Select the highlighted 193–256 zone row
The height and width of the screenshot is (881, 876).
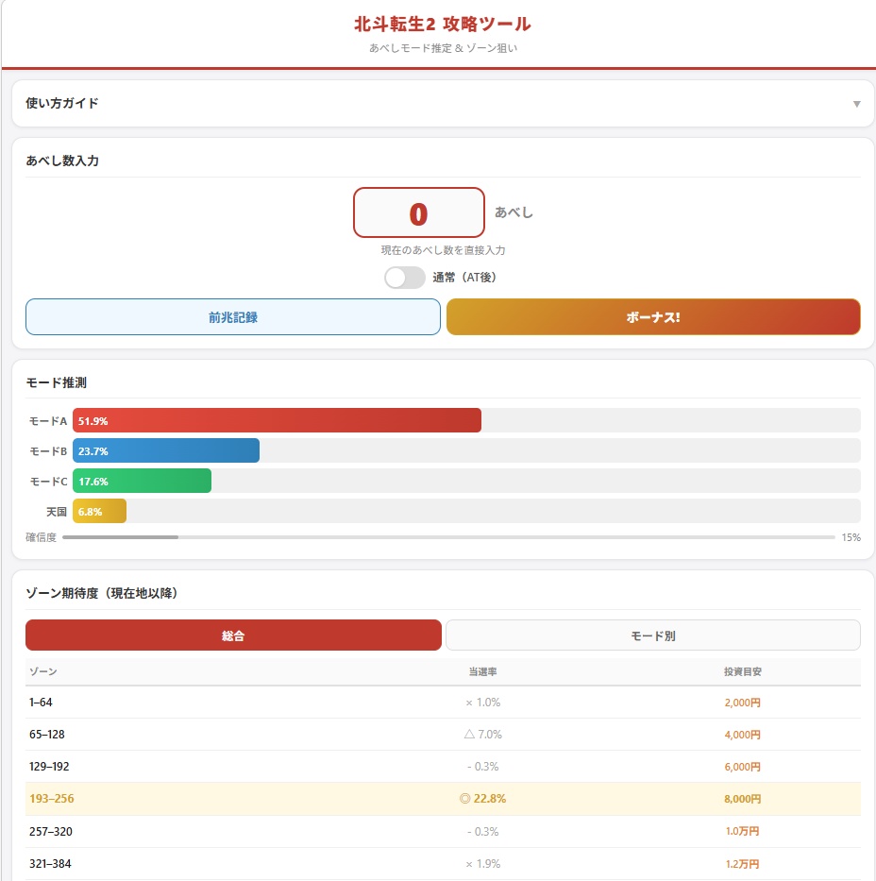tap(443, 799)
